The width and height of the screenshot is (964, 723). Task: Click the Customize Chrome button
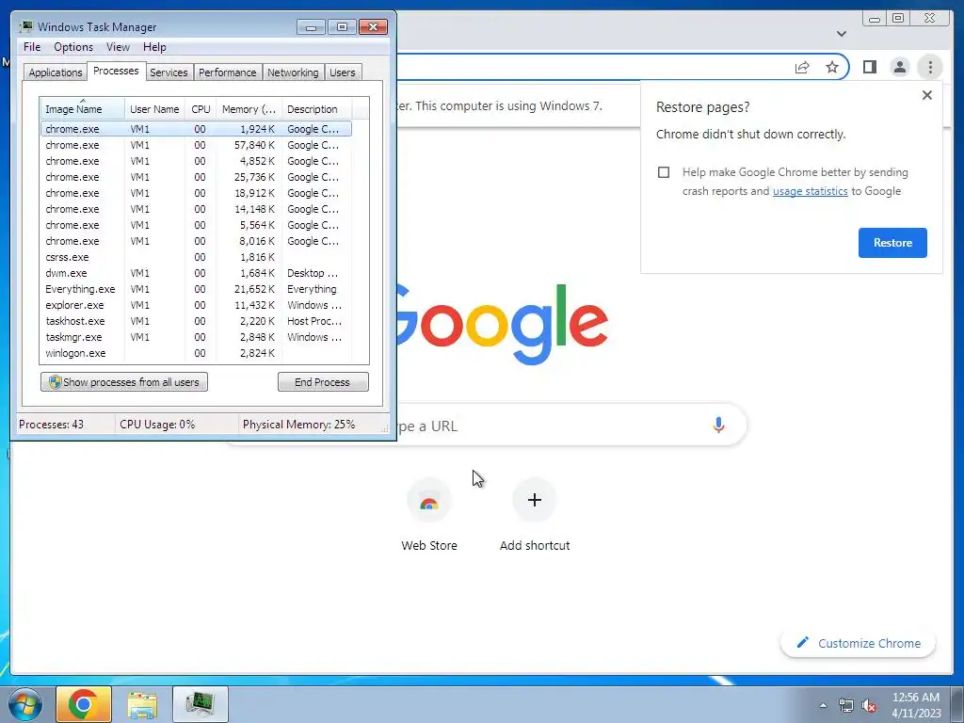tap(859, 643)
